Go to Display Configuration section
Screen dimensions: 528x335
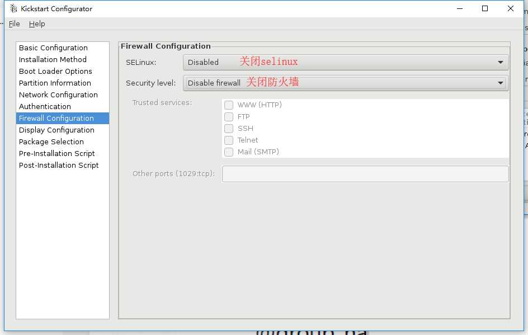coord(63,130)
